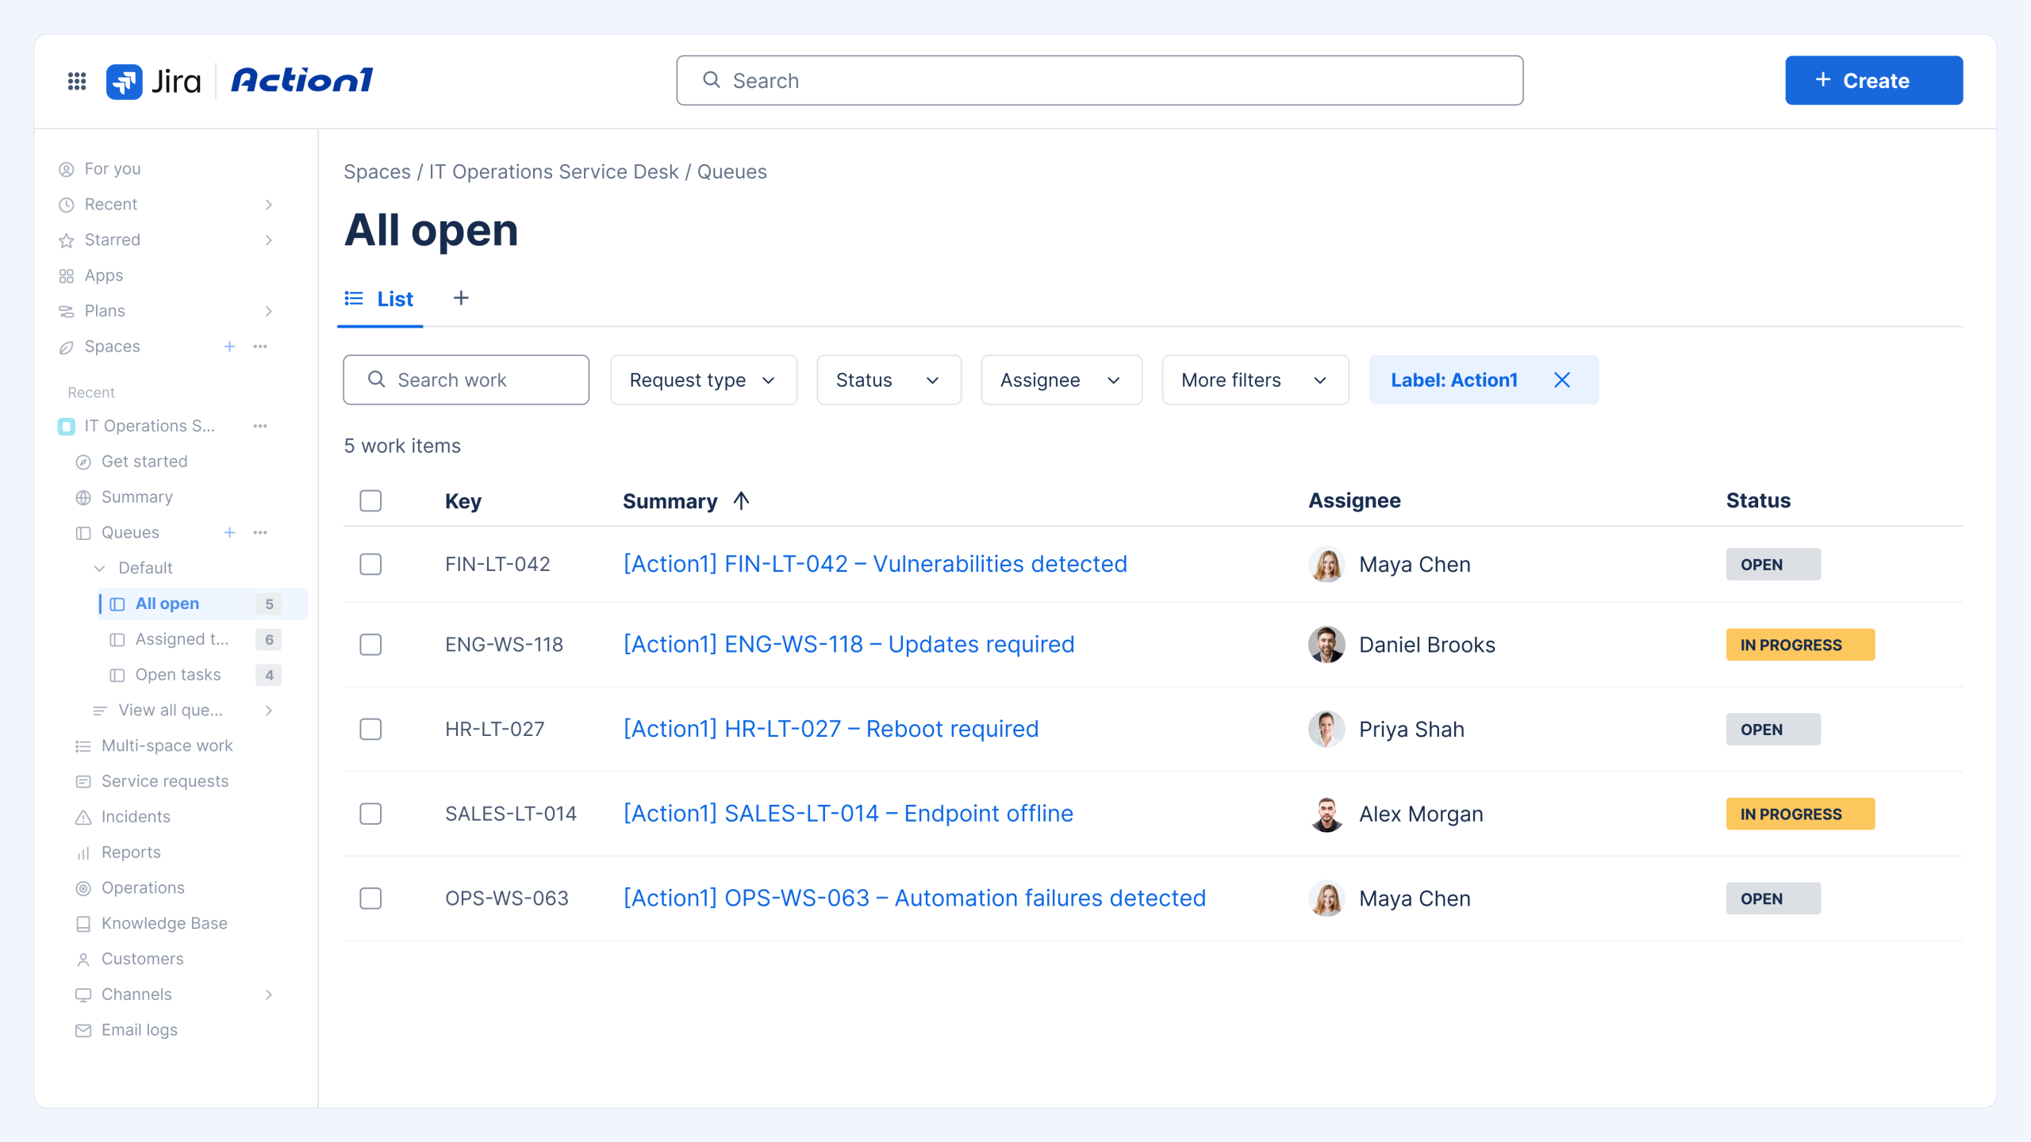Click IN PROGRESS status of ENG-WS-118
This screenshot has height=1142, width=2031.
1800,645
